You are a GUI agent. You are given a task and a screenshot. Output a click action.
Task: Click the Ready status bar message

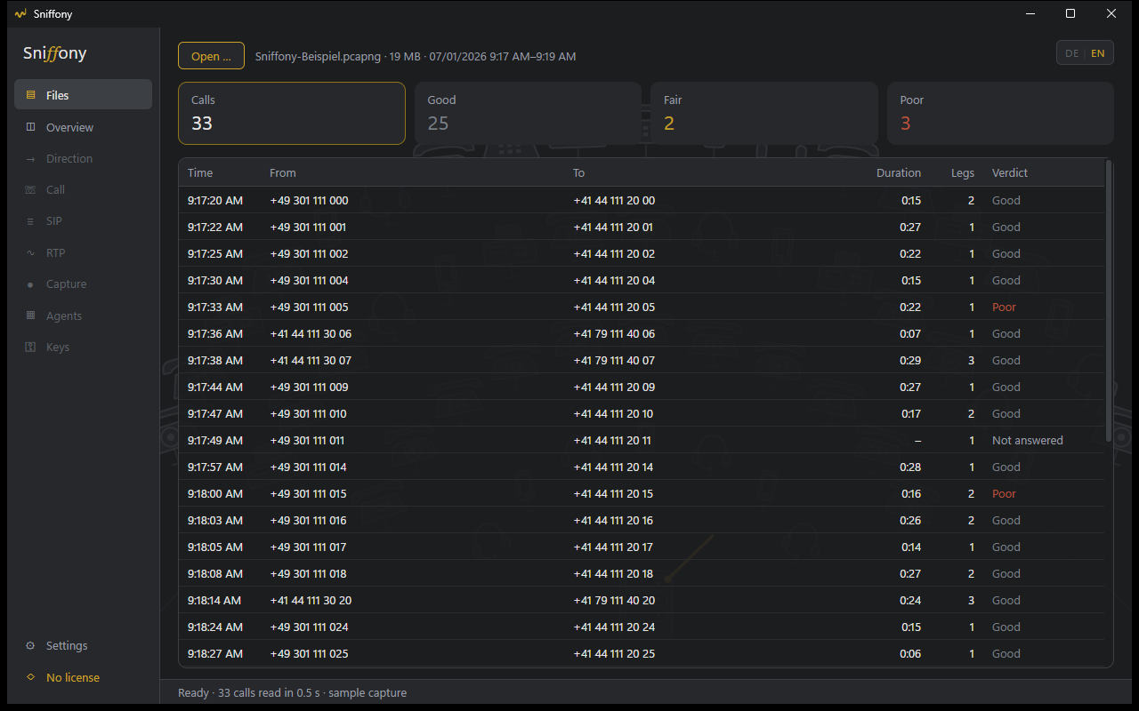293,692
